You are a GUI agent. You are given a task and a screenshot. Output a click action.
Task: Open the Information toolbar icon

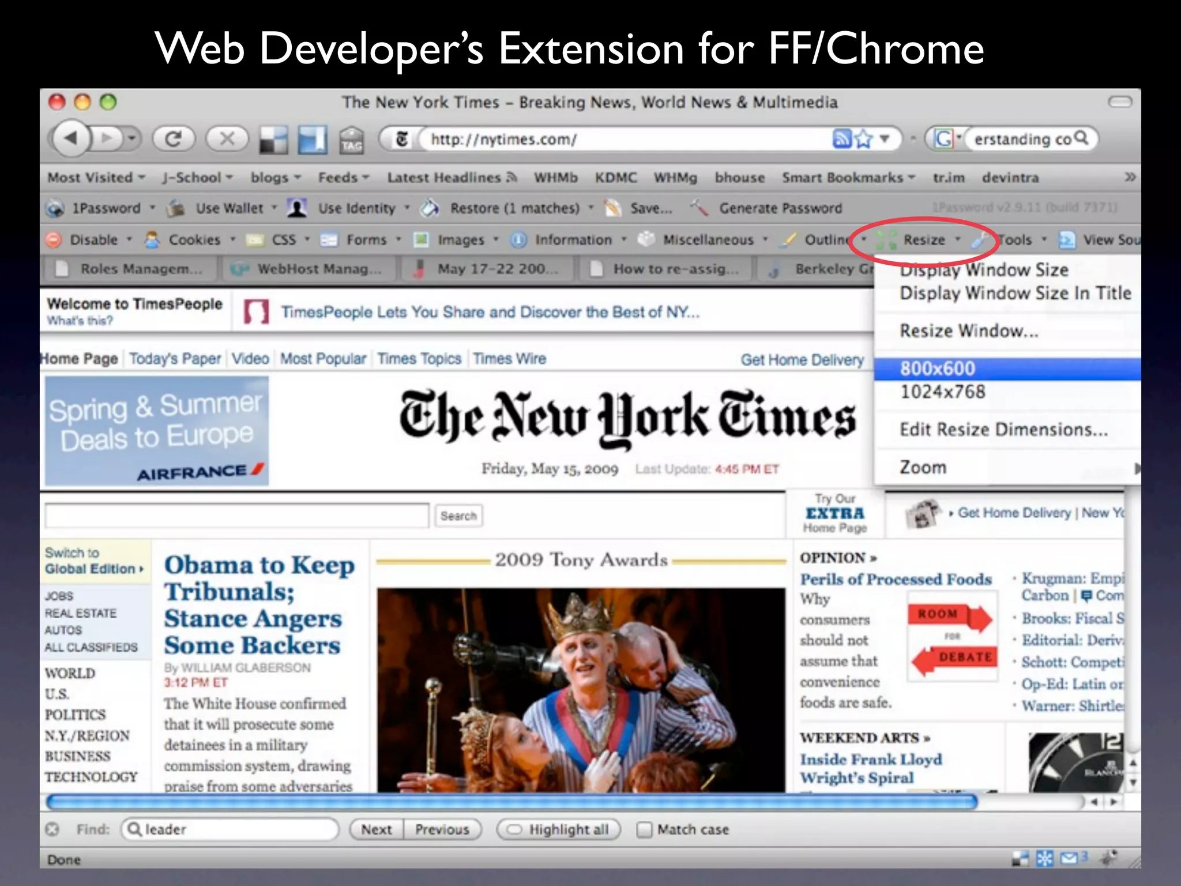(518, 239)
